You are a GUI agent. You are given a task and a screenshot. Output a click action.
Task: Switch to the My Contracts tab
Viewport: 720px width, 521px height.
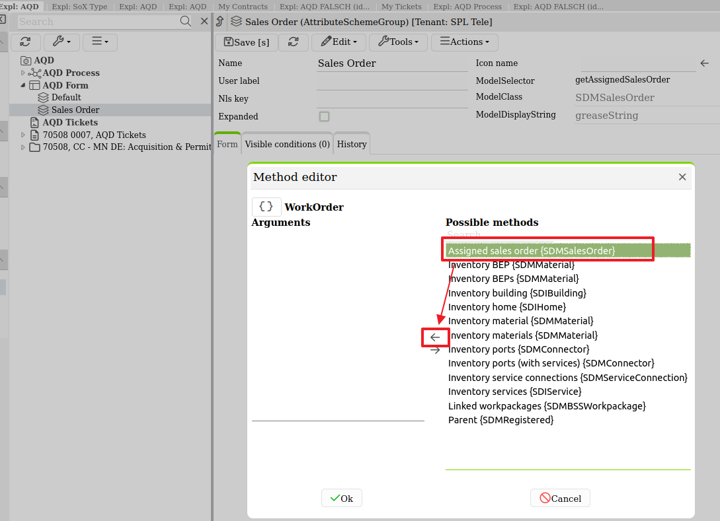pos(243,7)
